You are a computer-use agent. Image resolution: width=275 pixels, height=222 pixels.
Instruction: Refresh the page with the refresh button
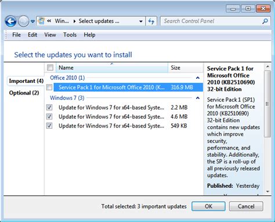pos(151,21)
